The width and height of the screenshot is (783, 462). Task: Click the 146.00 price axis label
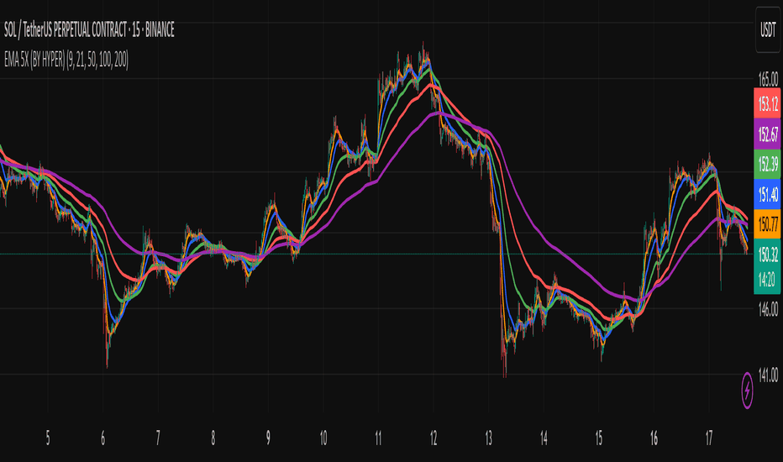tap(768, 309)
